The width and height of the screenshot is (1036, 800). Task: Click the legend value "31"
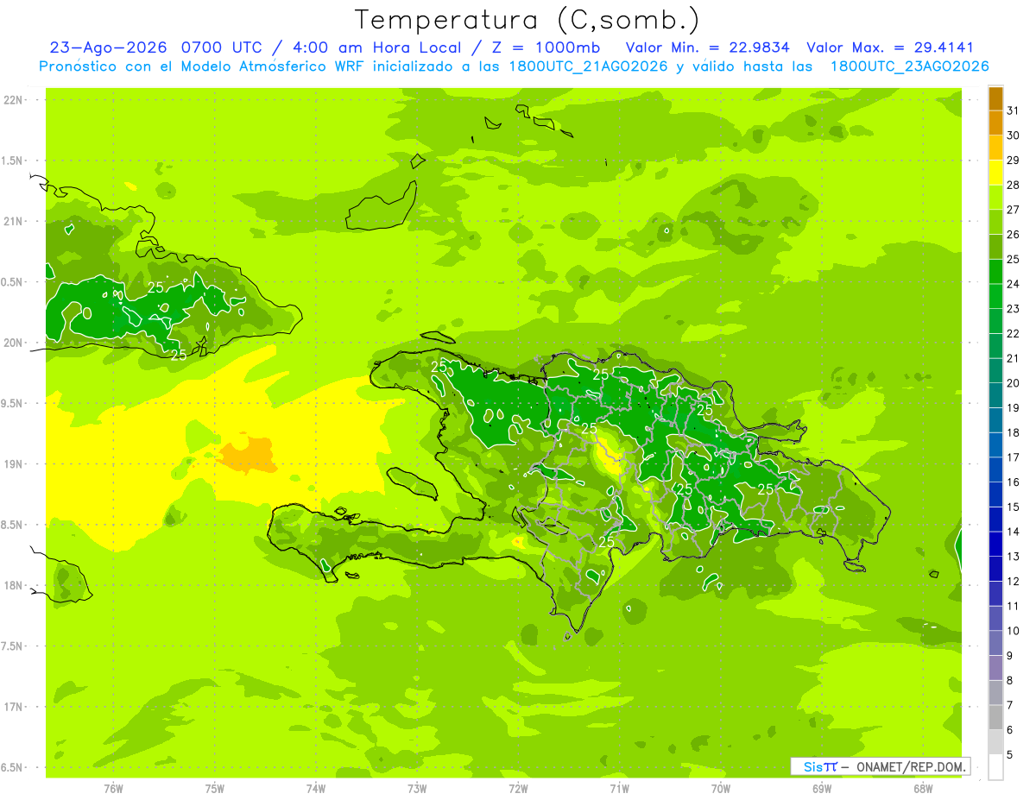point(1014,110)
